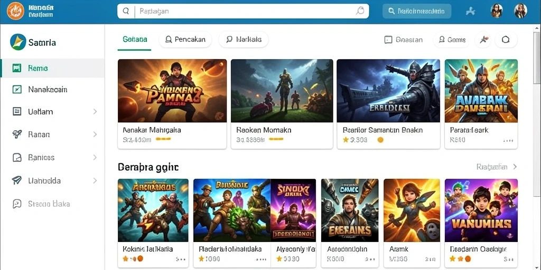
Task: Open the Aramk game thumbnail
Action: tap(412, 210)
